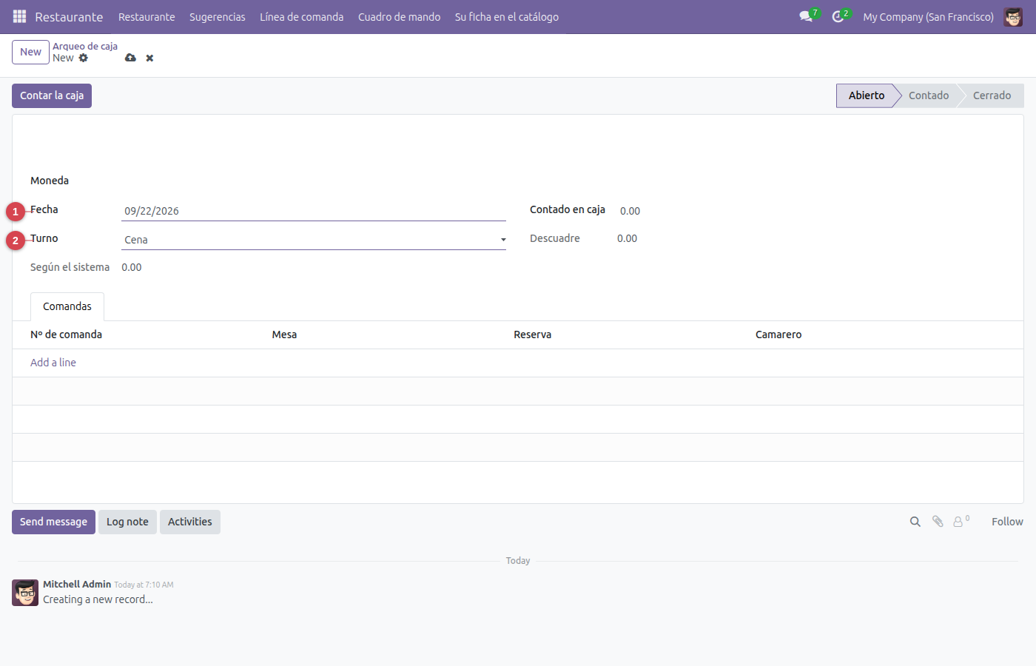Viewport: 1036px width, 666px height.
Task: Click the Restaurante app title in navbar
Action: (x=69, y=16)
